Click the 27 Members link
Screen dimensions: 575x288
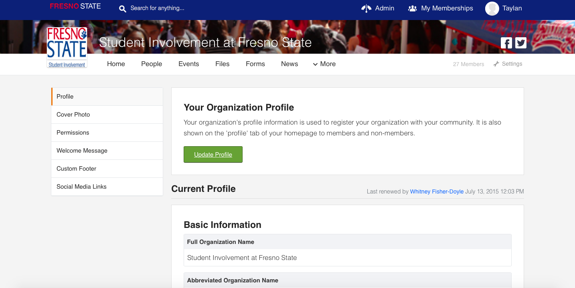tap(468, 64)
